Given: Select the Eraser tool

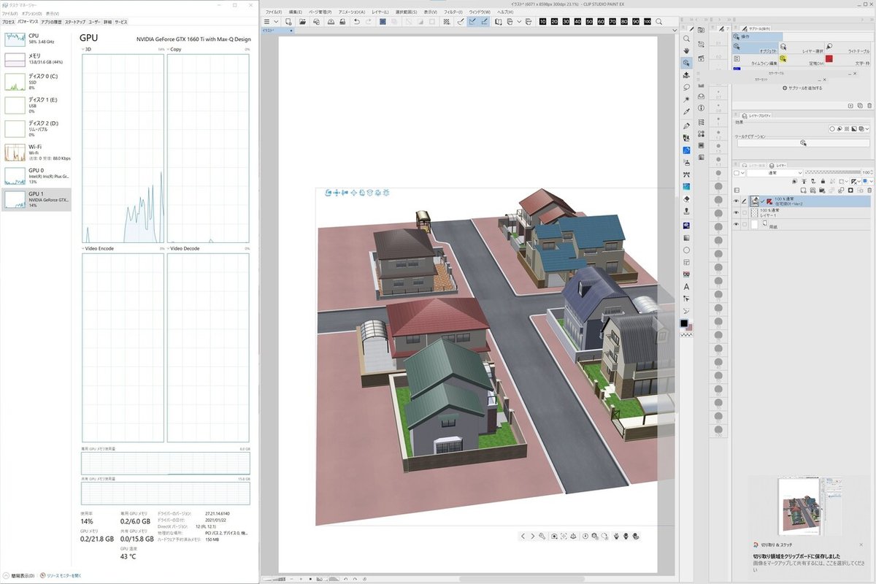Looking at the screenshot, I should [x=686, y=199].
